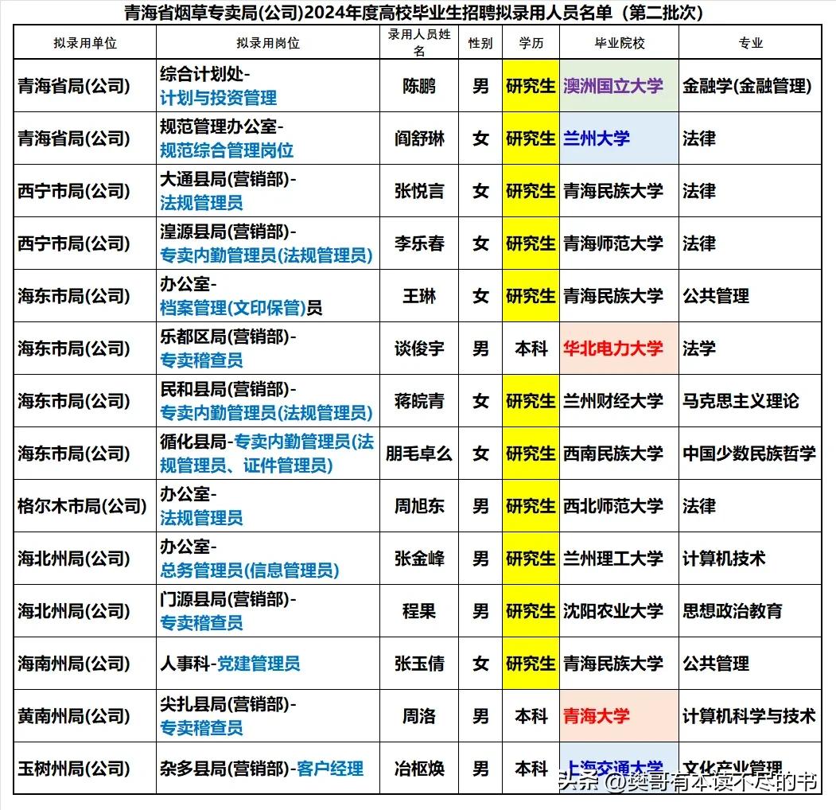Click the 黄南州局(公司) unit cell
The image size is (836, 810).
85,716
